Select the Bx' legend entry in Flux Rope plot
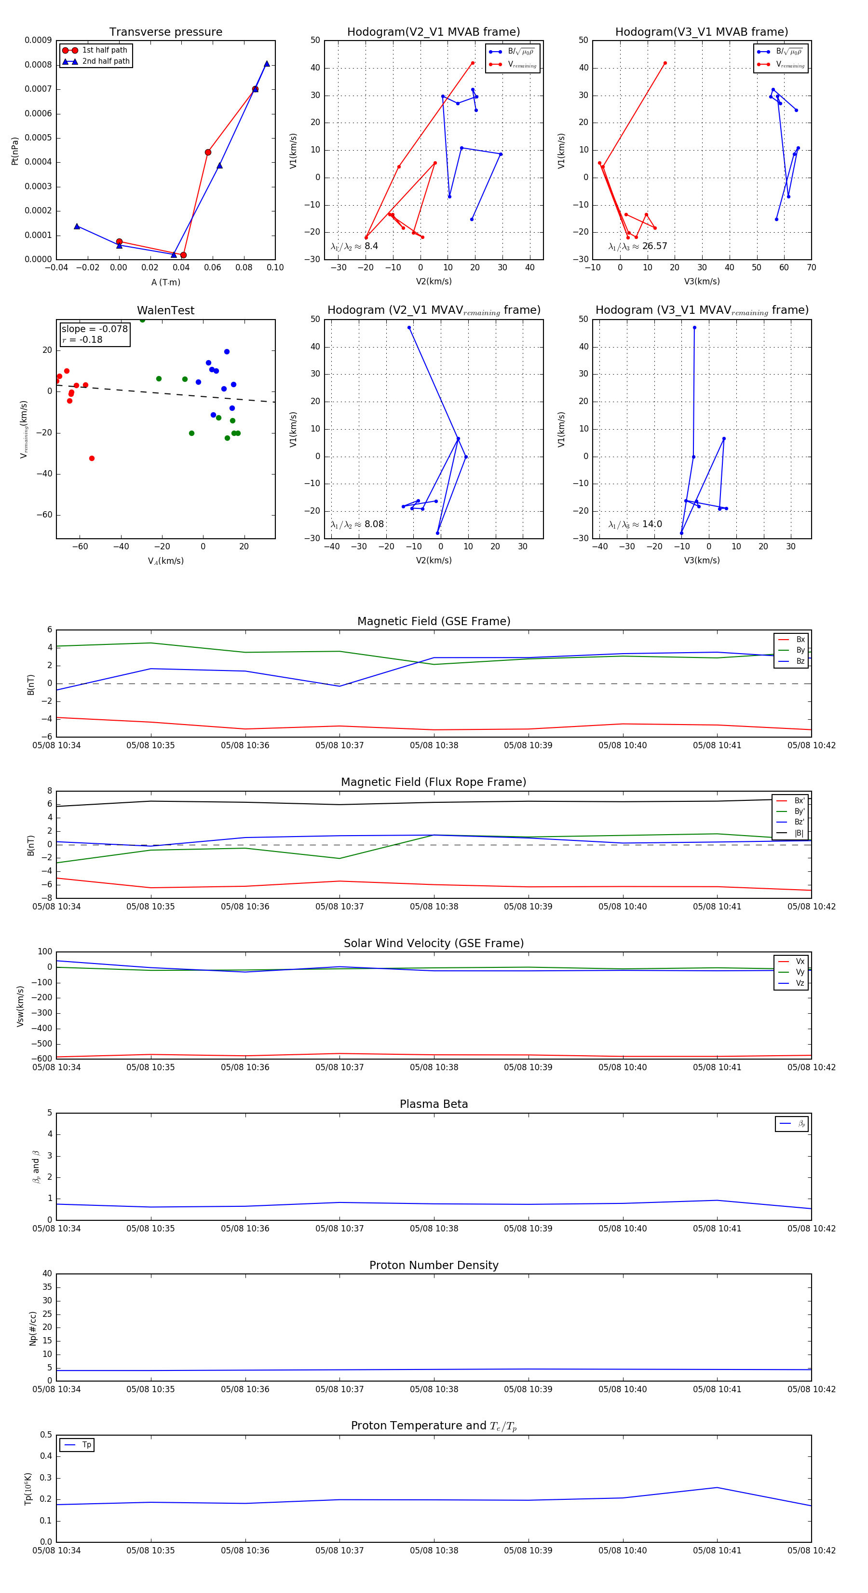The image size is (868, 1593). click(790, 801)
